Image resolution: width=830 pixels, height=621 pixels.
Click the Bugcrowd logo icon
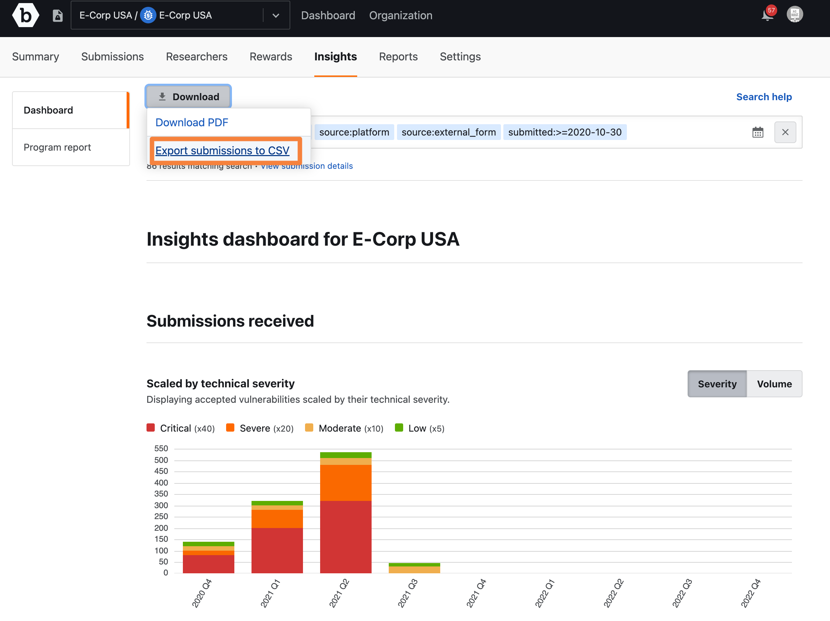[x=25, y=15]
